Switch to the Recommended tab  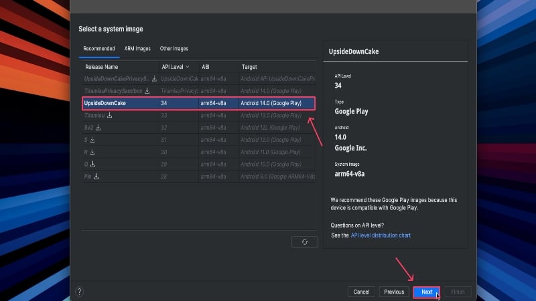coord(99,48)
